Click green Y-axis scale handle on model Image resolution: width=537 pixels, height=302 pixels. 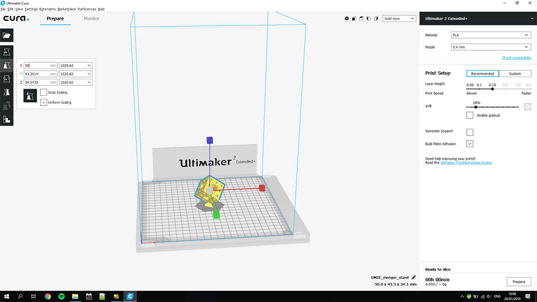point(217,215)
